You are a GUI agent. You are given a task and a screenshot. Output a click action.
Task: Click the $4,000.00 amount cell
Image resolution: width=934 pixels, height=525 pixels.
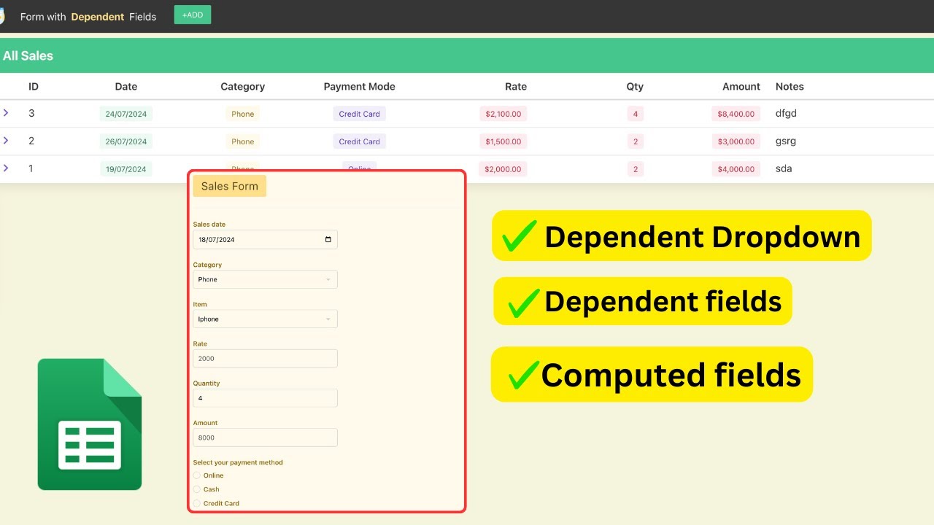click(x=736, y=169)
